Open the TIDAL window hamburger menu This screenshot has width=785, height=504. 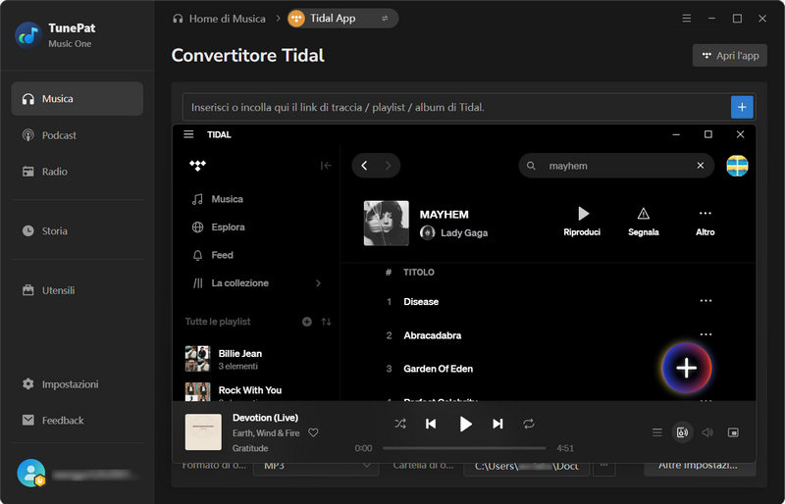(x=188, y=134)
